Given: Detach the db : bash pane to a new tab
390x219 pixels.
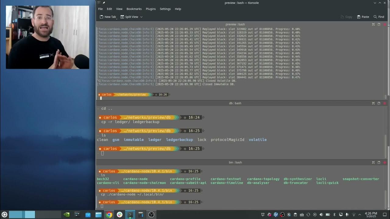Looking at the screenshot, I should click(x=378, y=103).
